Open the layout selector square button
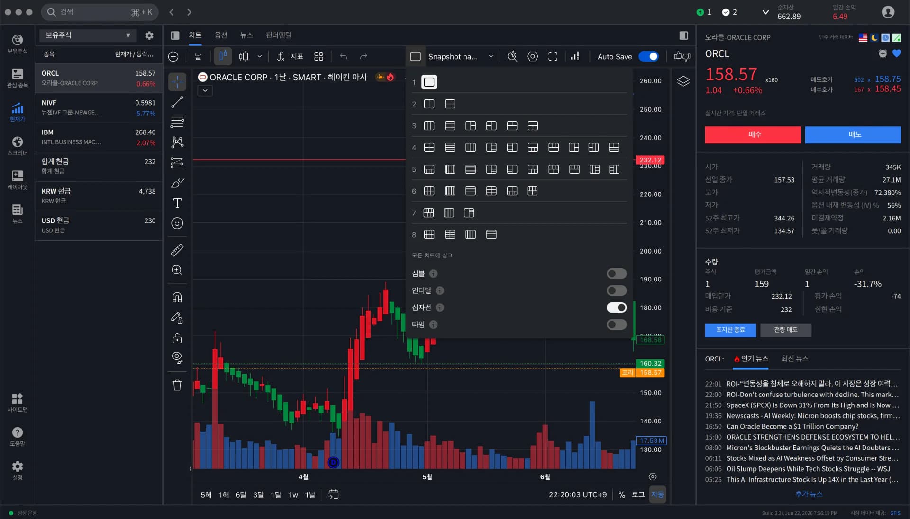The width and height of the screenshot is (910, 519). [416, 56]
